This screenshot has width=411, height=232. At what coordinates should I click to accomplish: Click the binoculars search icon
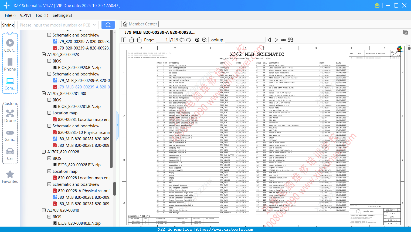point(290,40)
